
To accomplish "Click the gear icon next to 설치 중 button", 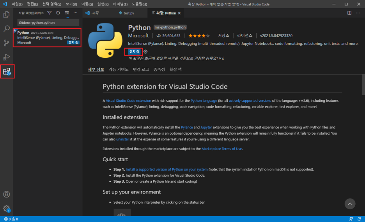I will click(x=145, y=52).
